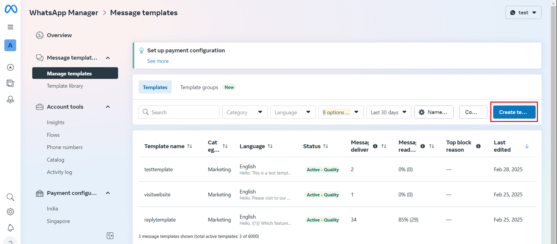Viewport: 557px width, 244px height.
Task: Open Catalog in sidebar
Action: [55, 160]
